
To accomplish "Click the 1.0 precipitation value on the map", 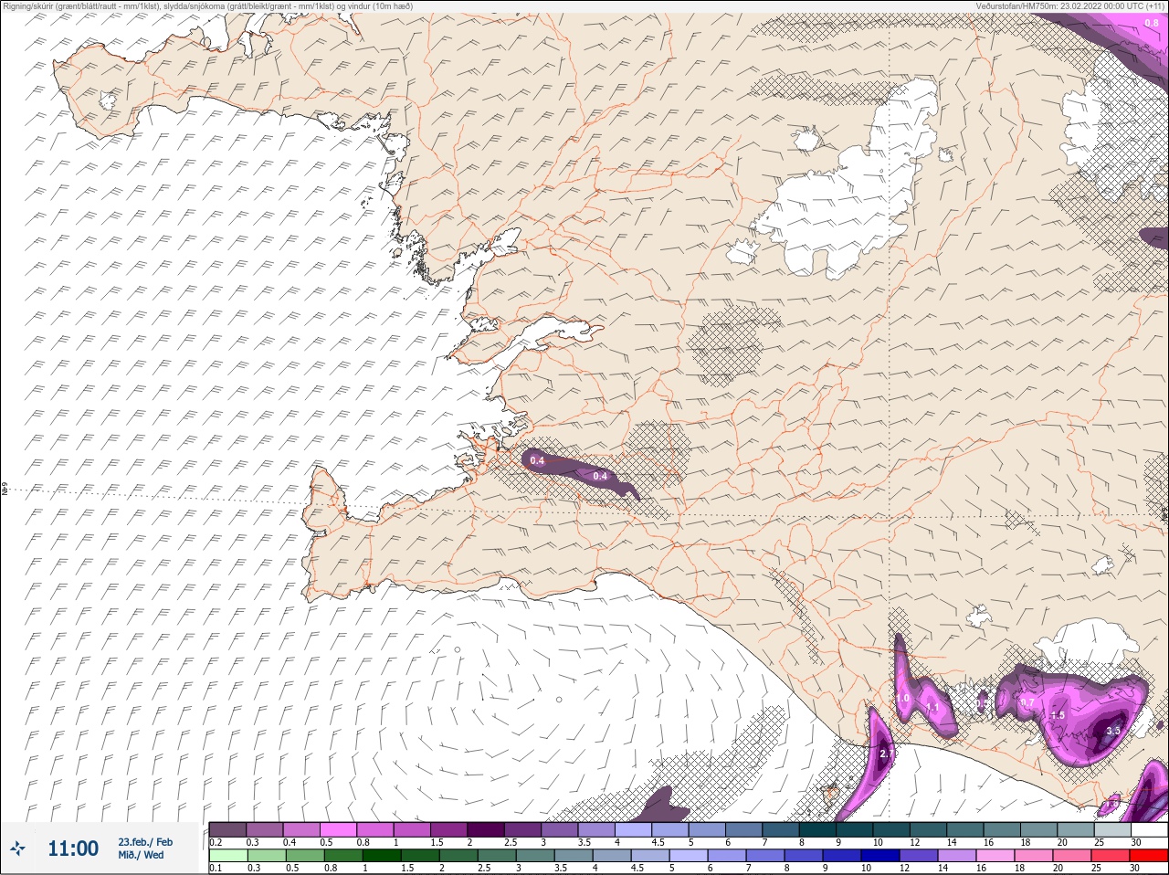I will click(903, 698).
